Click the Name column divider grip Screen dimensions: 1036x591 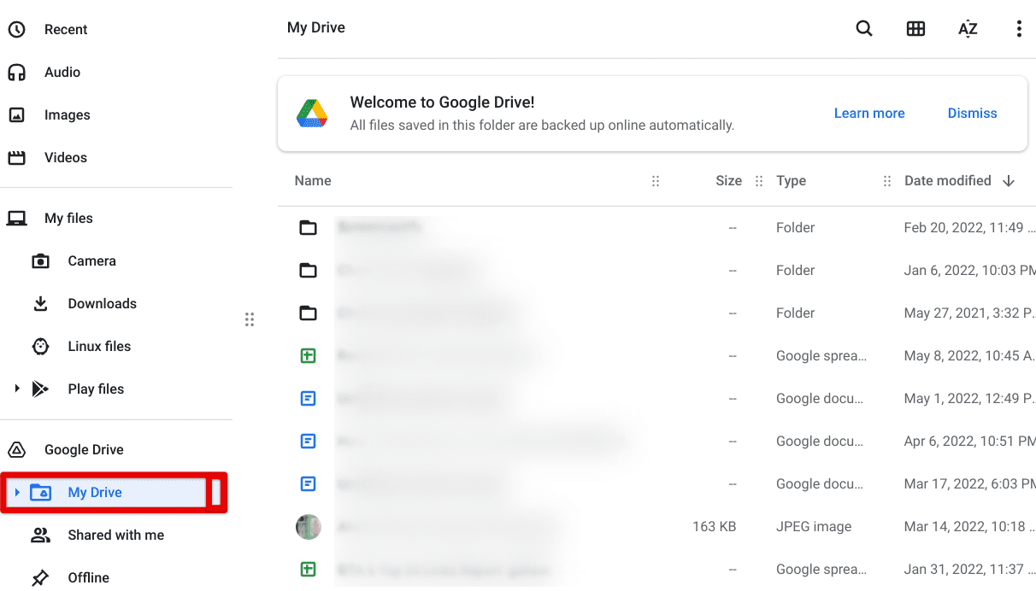656,181
